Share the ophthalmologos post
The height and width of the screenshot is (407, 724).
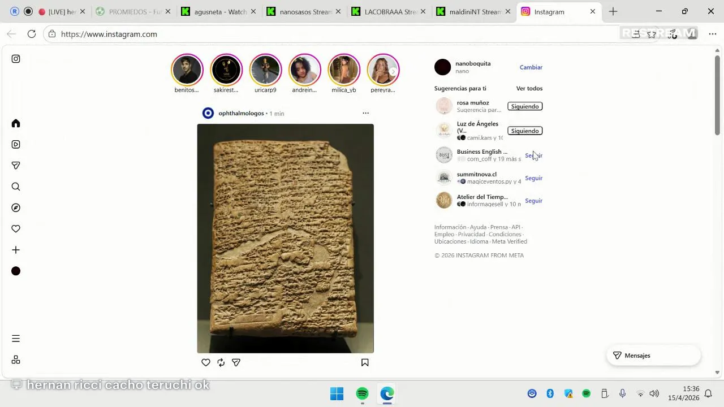coord(236,362)
